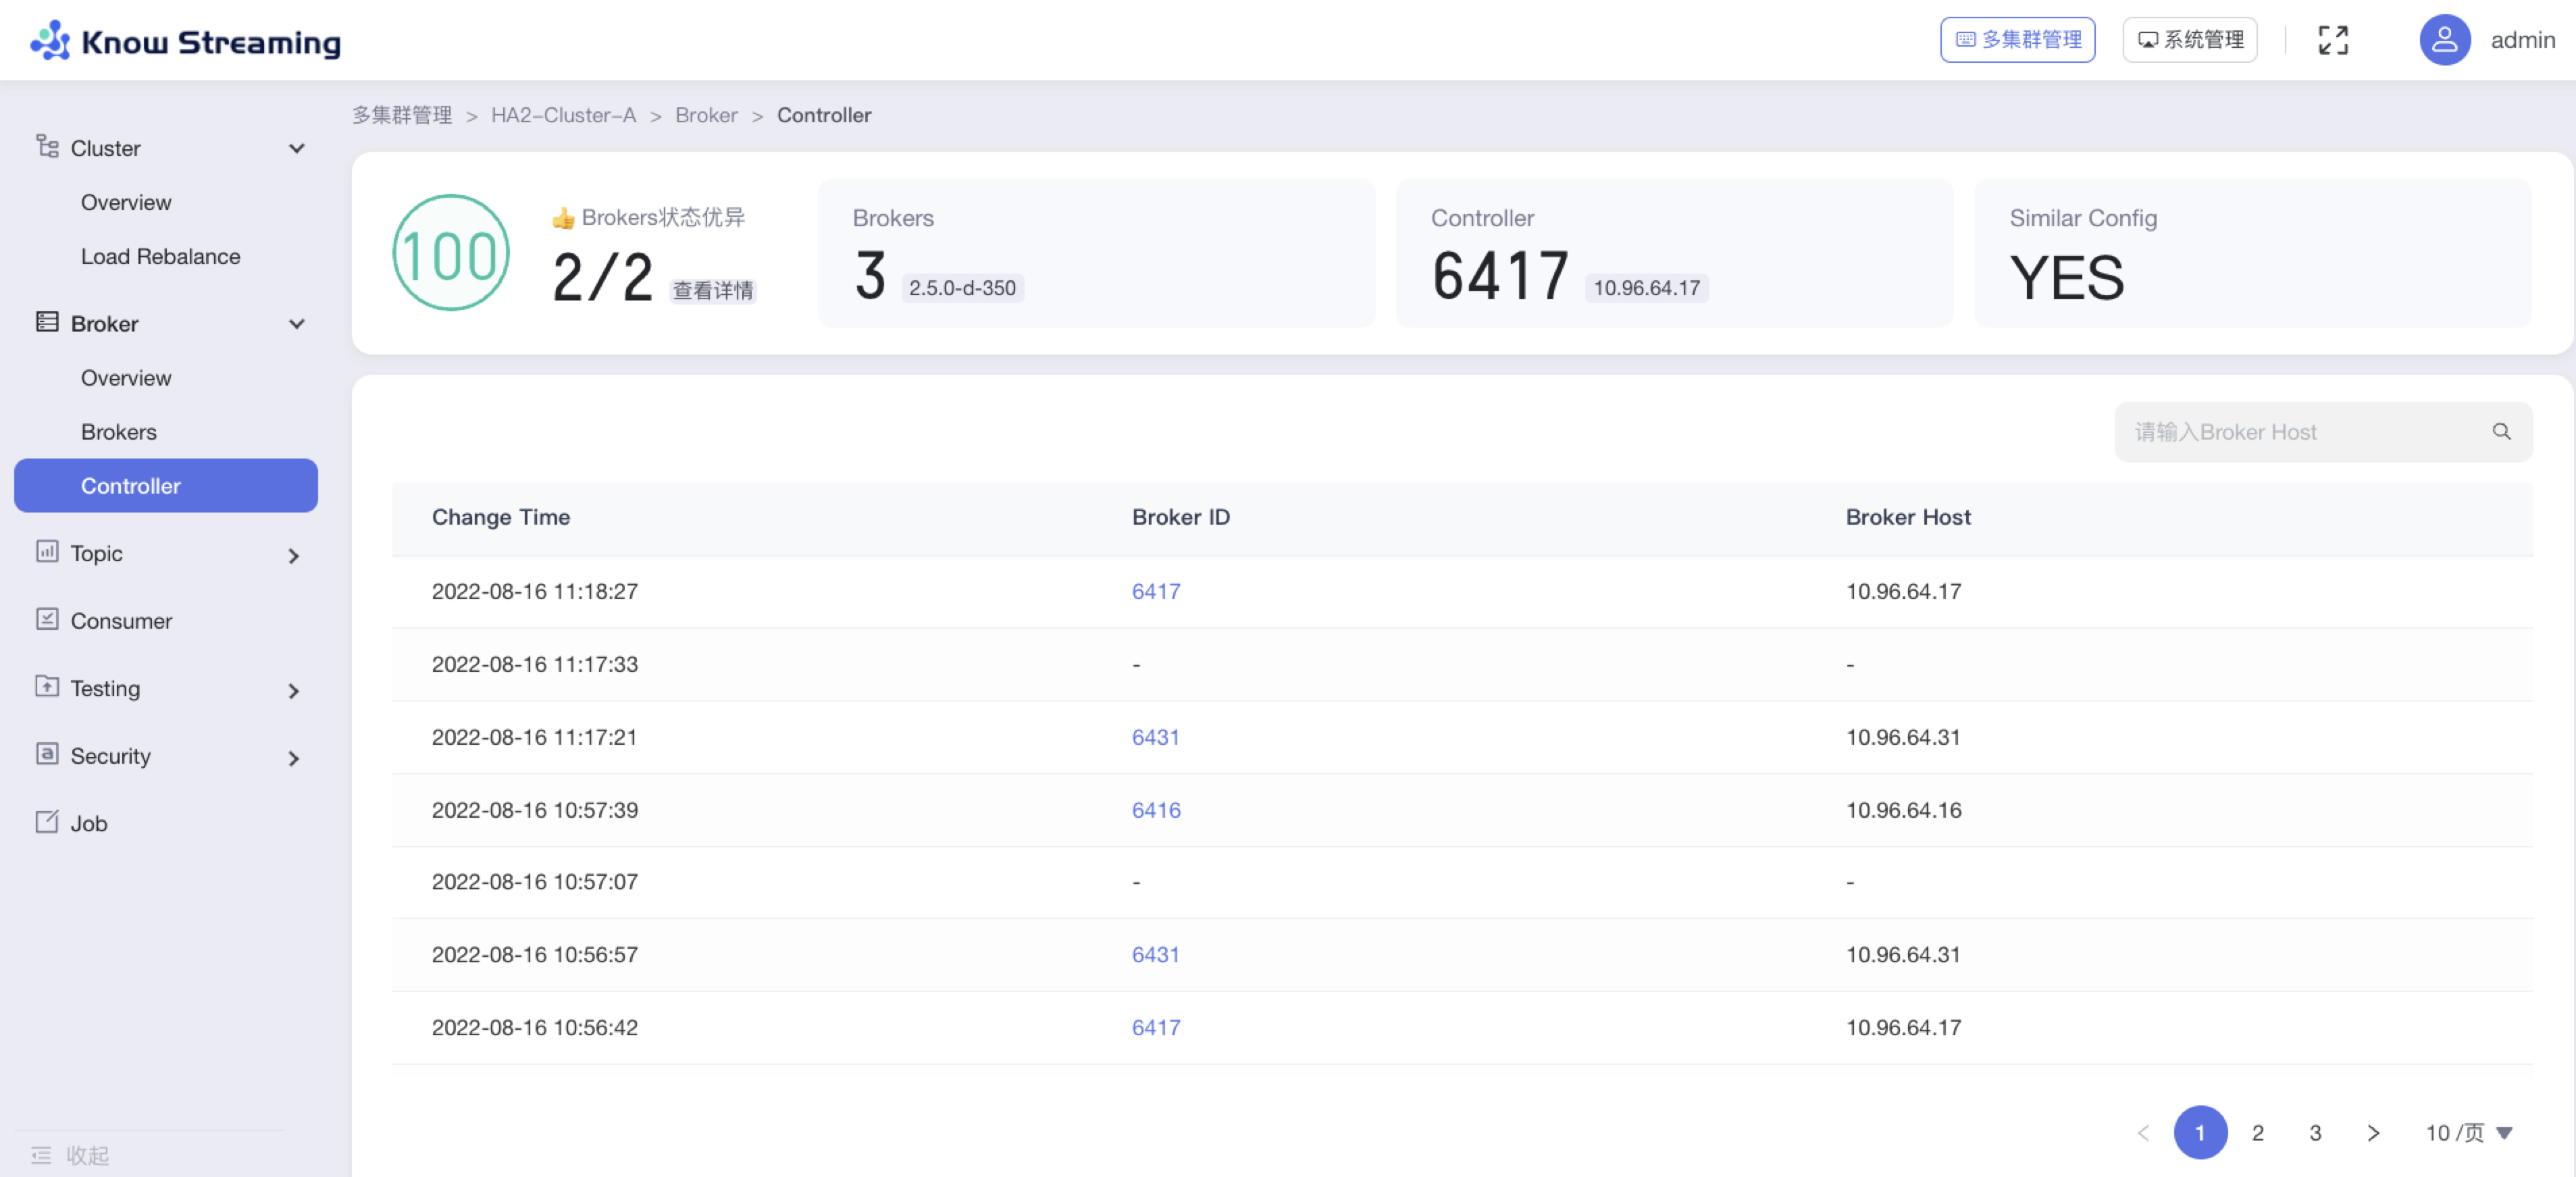Click the health score 100 circle

(451, 253)
